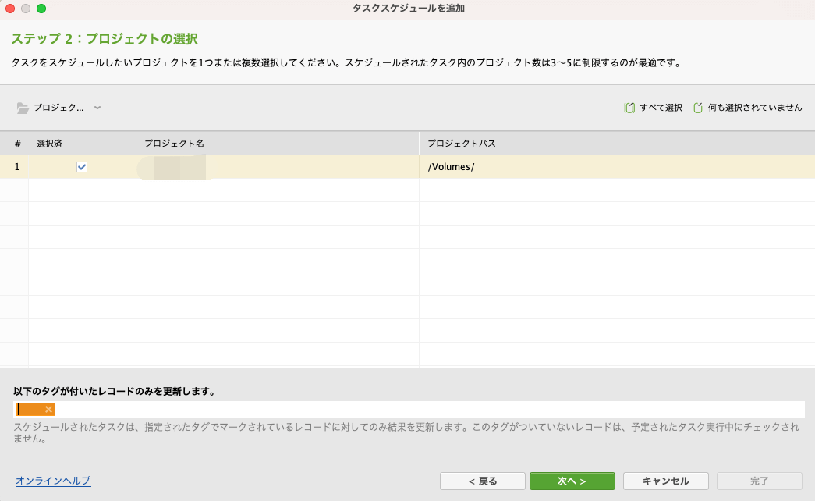This screenshot has width=815, height=501.
Task: Select the blurred project name cell
Action: [278, 167]
